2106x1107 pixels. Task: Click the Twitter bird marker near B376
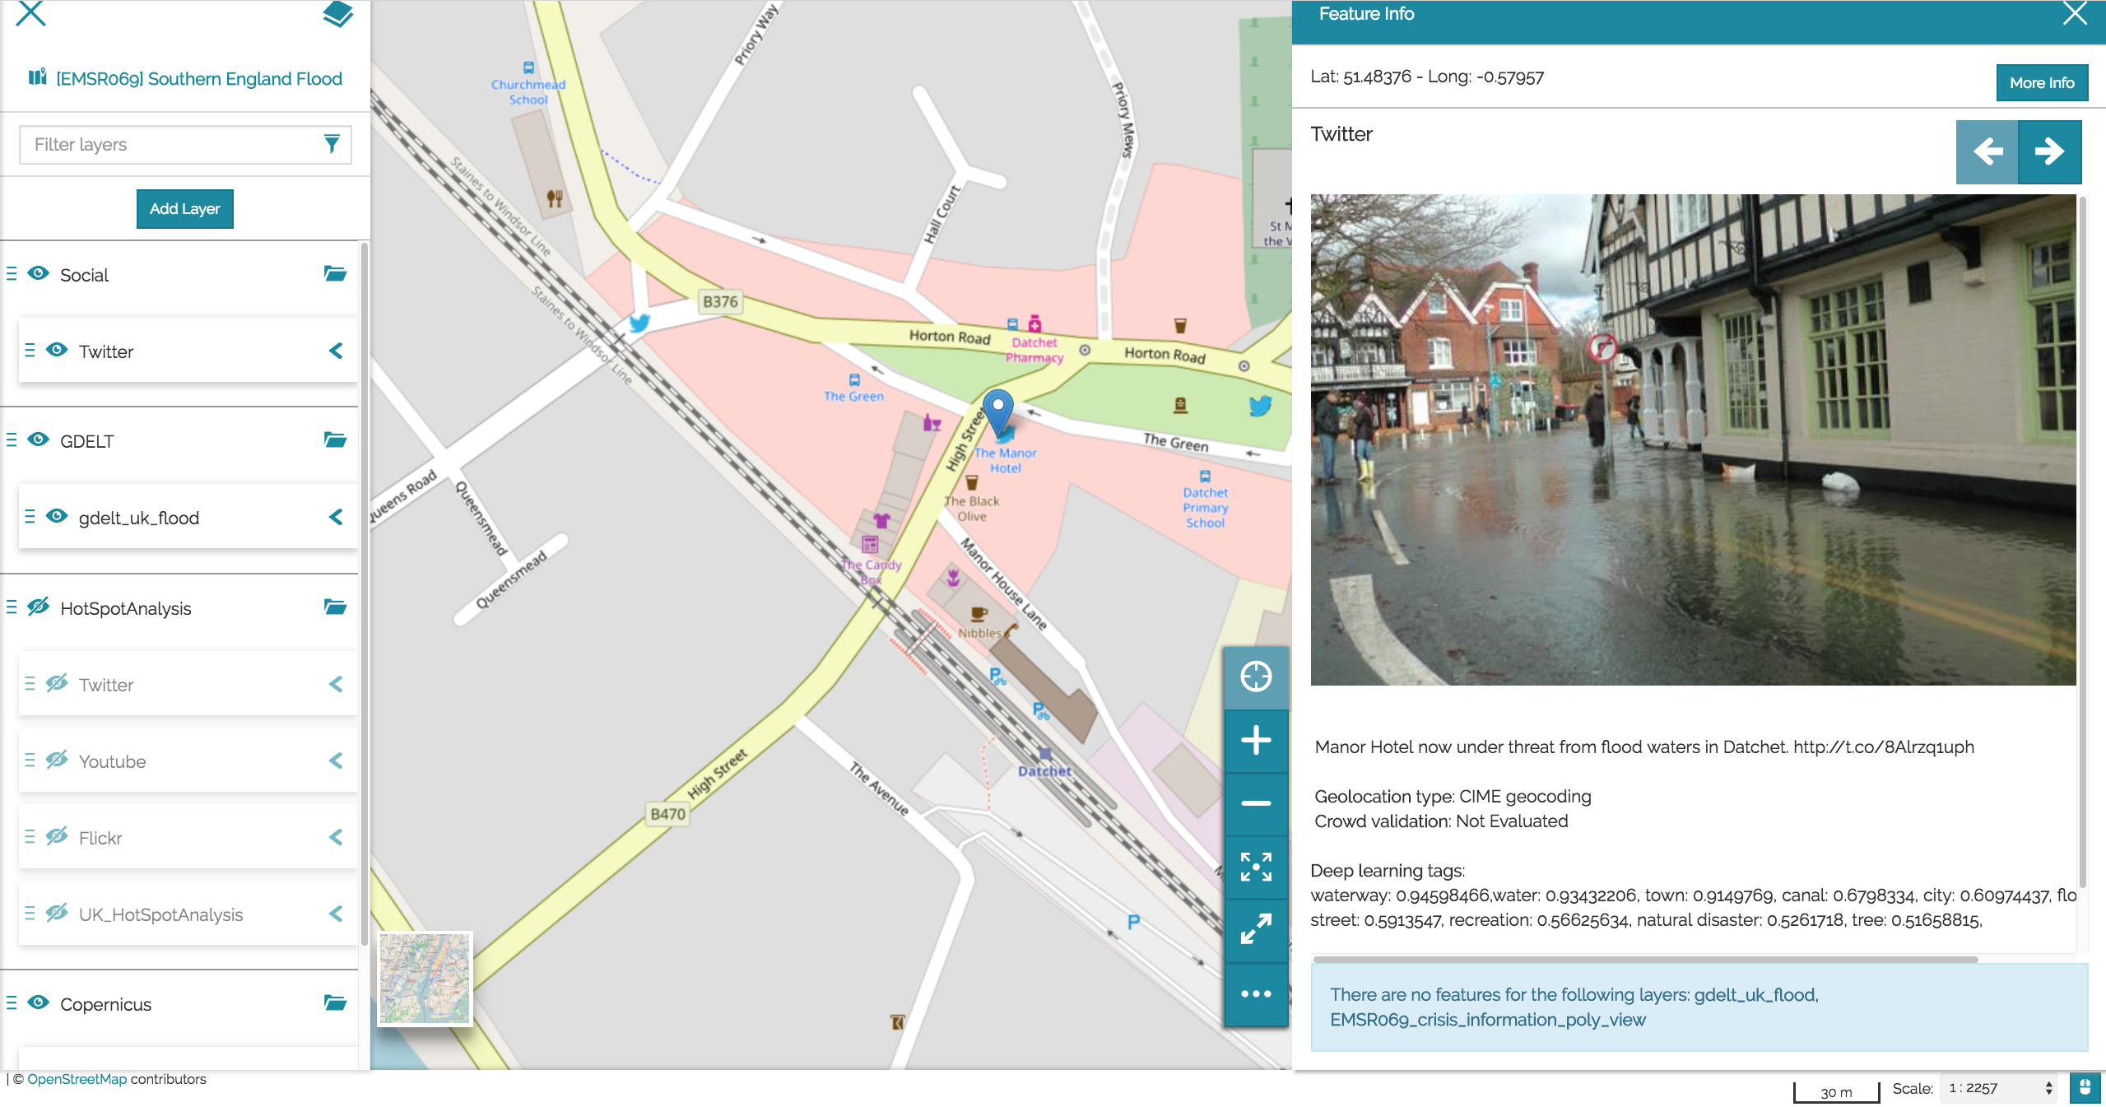639,323
